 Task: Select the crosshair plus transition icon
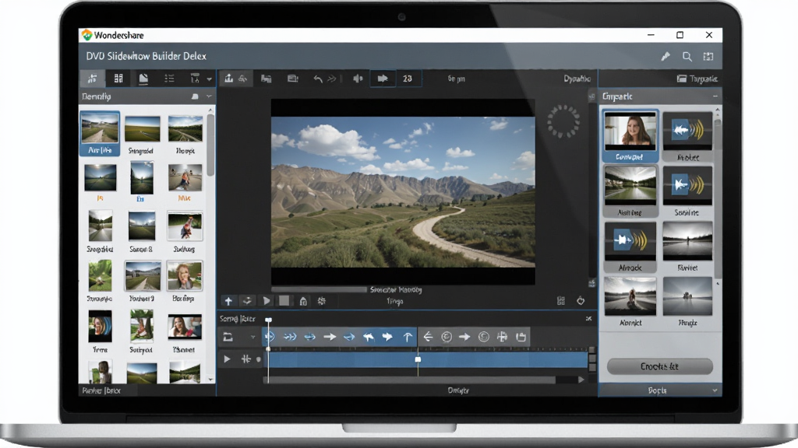(503, 337)
